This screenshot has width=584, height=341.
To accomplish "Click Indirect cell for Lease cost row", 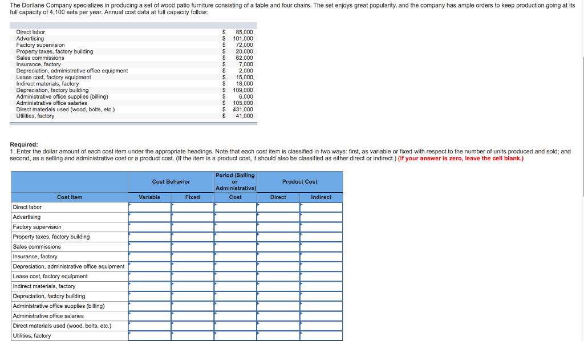I will click(x=321, y=276).
